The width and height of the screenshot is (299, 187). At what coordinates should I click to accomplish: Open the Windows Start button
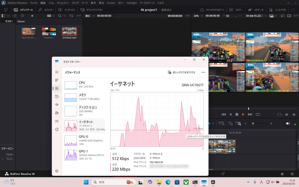[86, 182]
